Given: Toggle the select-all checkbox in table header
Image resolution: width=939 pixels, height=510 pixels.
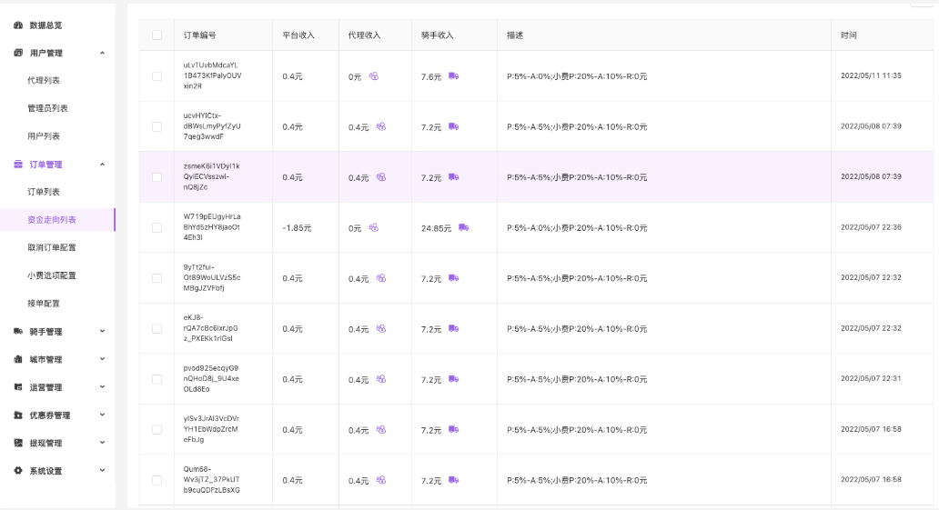Looking at the screenshot, I should pos(156,35).
